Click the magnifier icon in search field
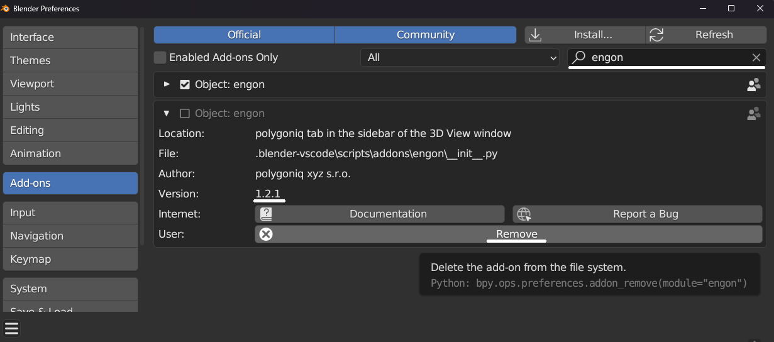Screen dimensions: 774x342 (x=579, y=57)
